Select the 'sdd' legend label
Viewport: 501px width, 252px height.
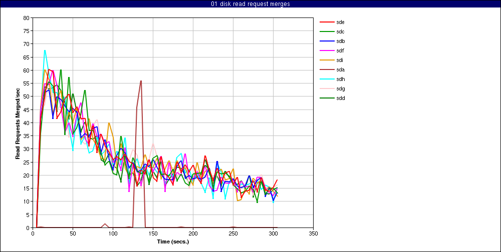click(340, 98)
